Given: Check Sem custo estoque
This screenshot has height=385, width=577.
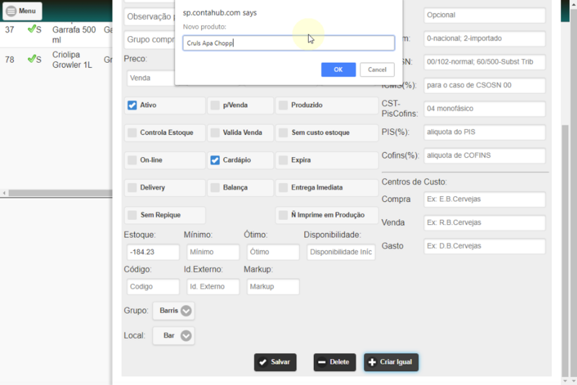Looking at the screenshot, I should pos(283,133).
